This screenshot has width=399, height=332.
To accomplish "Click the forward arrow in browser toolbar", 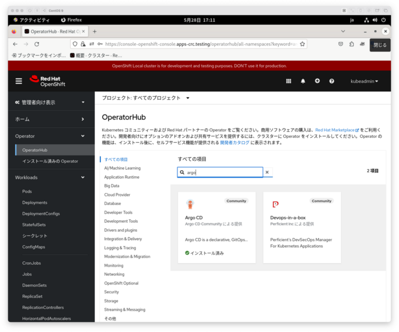I will [x=26, y=44].
